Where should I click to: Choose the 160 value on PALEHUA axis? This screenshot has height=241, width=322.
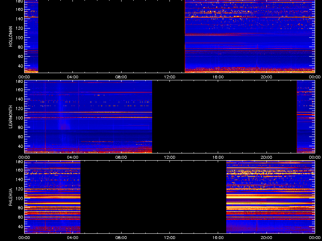(x=20, y=170)
